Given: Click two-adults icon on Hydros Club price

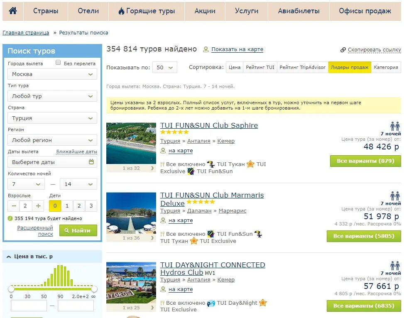Looking at the screenshot, I should click(395, 266).
